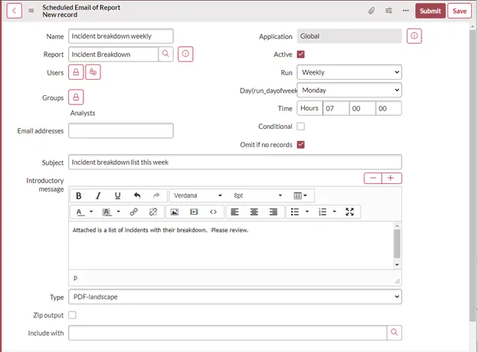
Task: Check the Zip output checkbox
Action: pos(73,315)
